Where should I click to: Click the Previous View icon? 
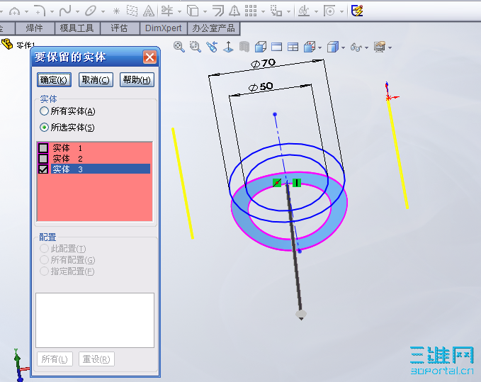pyautogui.click(x=212, y=47)
